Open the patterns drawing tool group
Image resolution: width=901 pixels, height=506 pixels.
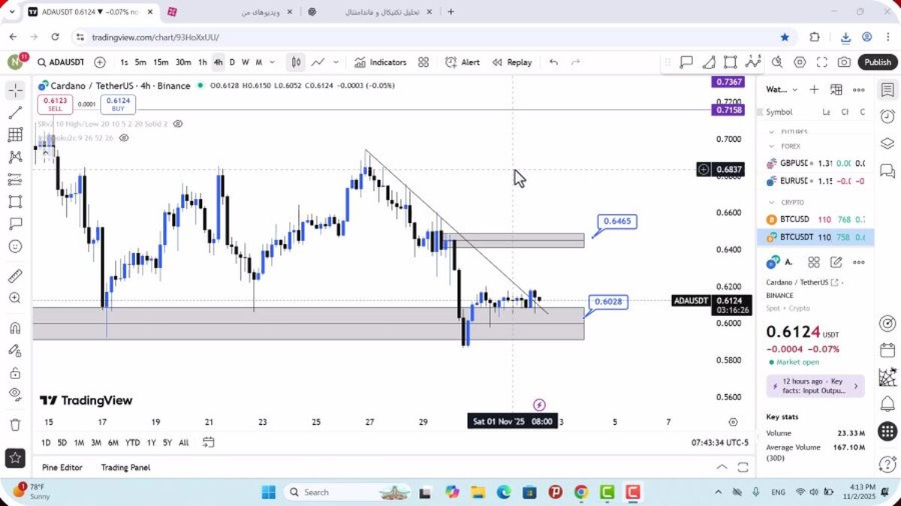pyautogui.click(x=15, y=158)
